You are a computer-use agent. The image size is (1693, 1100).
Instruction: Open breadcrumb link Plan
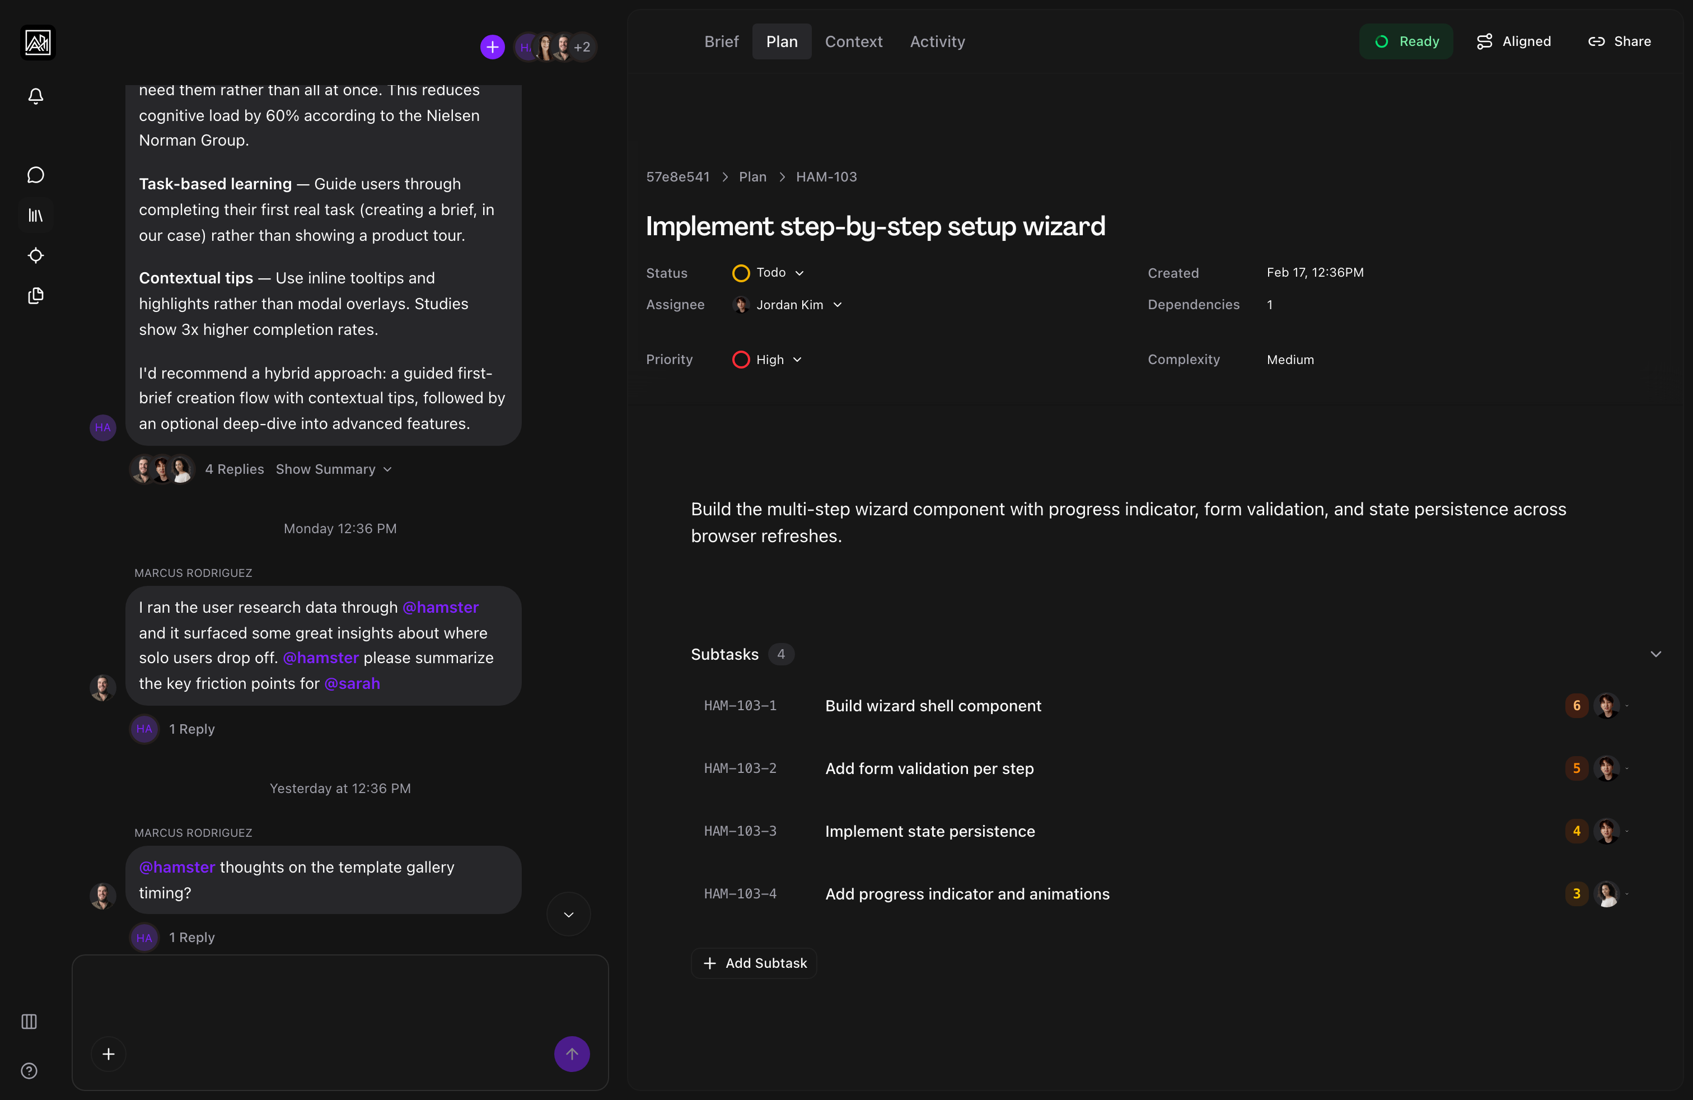click(752, 176)
